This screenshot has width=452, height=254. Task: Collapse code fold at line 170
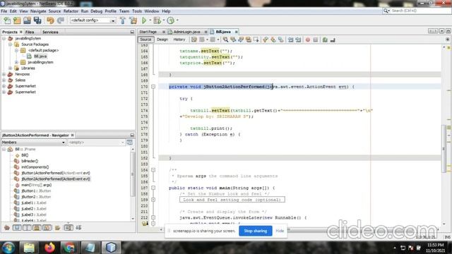coord(153,87)
